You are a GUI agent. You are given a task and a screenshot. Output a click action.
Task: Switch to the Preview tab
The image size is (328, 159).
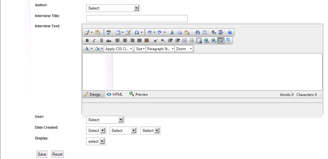point(139,94)
